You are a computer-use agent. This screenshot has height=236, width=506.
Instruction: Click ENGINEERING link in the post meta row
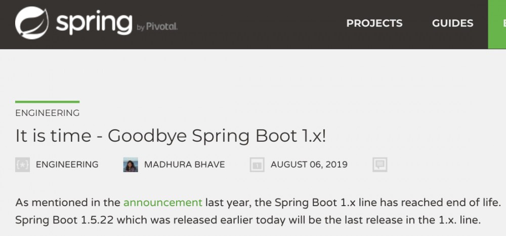click(x=67, y=165)
